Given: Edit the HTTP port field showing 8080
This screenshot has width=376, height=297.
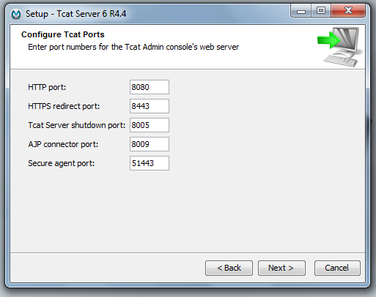Looking at the screenshot, I should [x=150, y=87].
